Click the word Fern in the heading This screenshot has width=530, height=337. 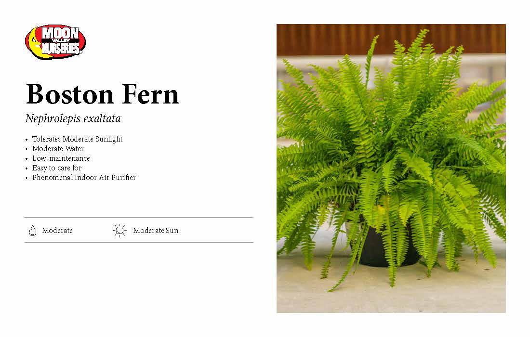(x=150, y=94)
